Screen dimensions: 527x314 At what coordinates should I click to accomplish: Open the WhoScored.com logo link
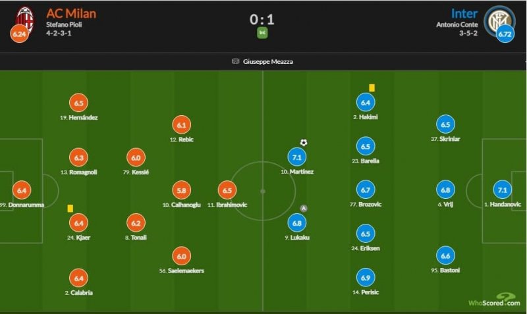[x=490, y=301]
